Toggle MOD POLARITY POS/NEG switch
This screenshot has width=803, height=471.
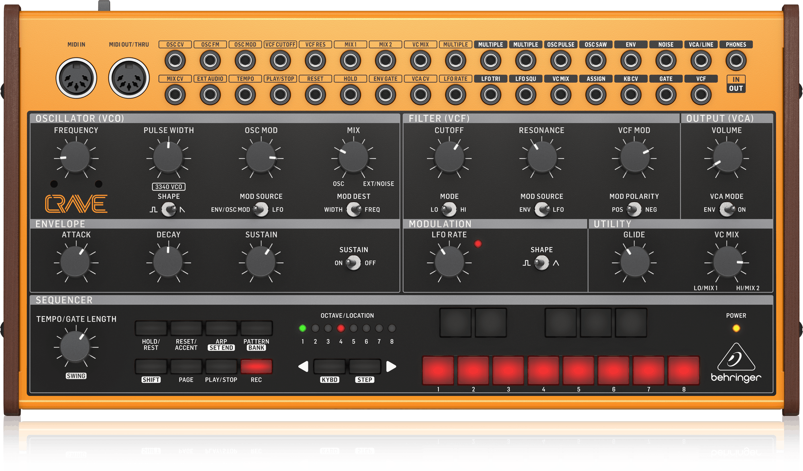634,210
